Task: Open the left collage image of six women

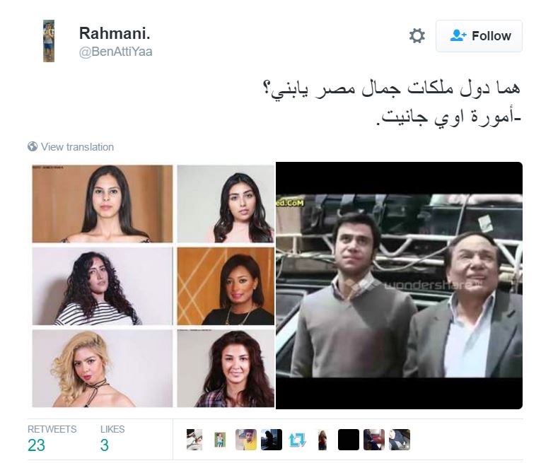Action: [x=153, y=286]
